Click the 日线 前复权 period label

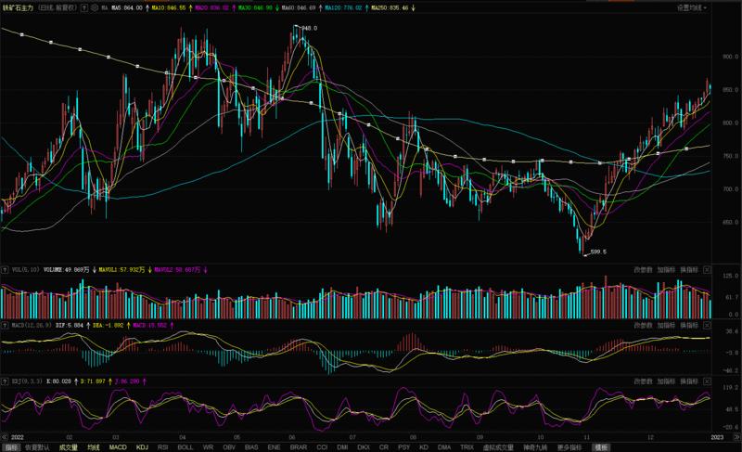click(58, 8)
